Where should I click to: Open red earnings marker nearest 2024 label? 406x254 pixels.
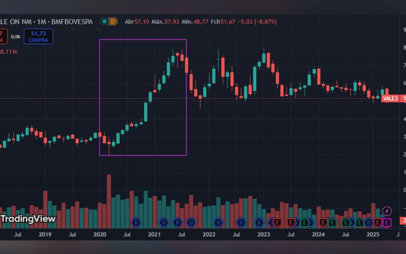[323, 223]
